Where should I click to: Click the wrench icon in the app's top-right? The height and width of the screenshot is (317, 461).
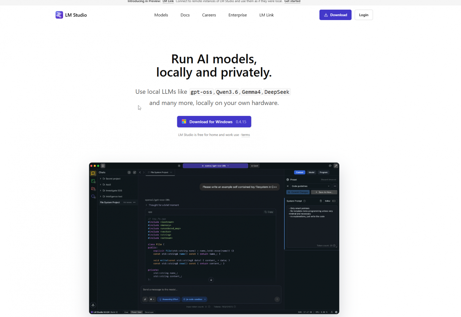(x=336, y=166)
